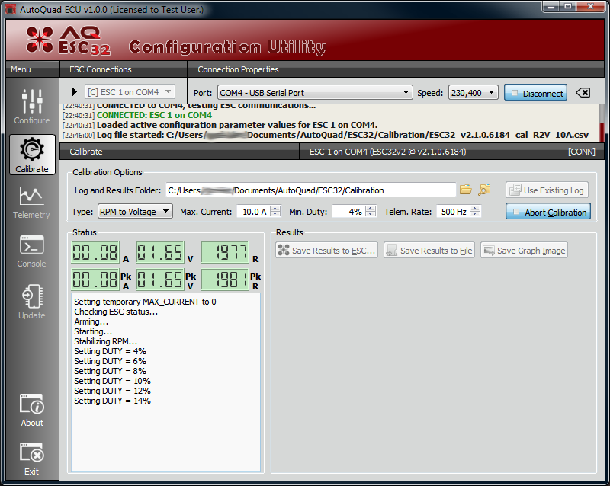Clear log with the backspace-X icon
Screen dimensions: 610x486
pyautogui.click(x=583, y=92)
